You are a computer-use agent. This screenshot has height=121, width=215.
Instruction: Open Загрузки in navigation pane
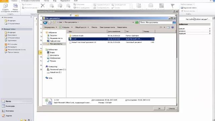[x=53, y=35]
